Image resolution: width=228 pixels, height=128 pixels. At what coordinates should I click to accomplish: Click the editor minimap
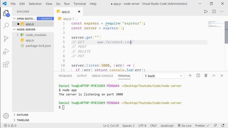216,25
